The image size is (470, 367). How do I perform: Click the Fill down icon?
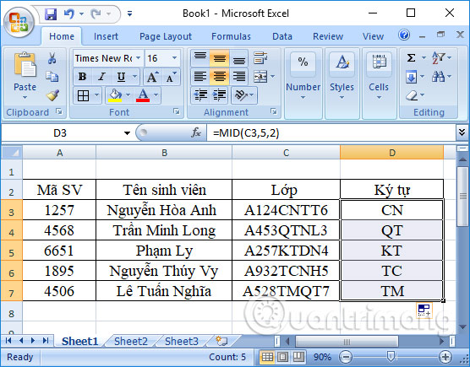[x=411, y=77]
